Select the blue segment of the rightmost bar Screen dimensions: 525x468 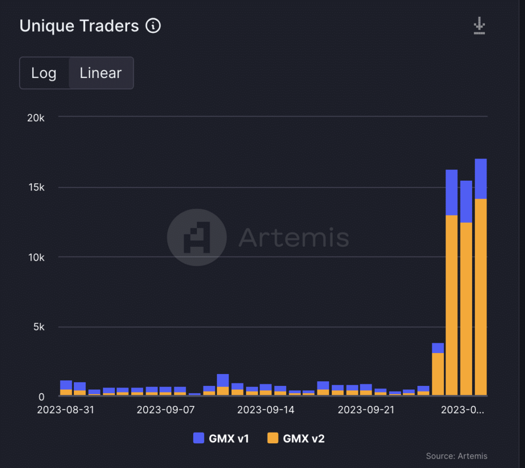pyautogui.click(x=480, y=179)
